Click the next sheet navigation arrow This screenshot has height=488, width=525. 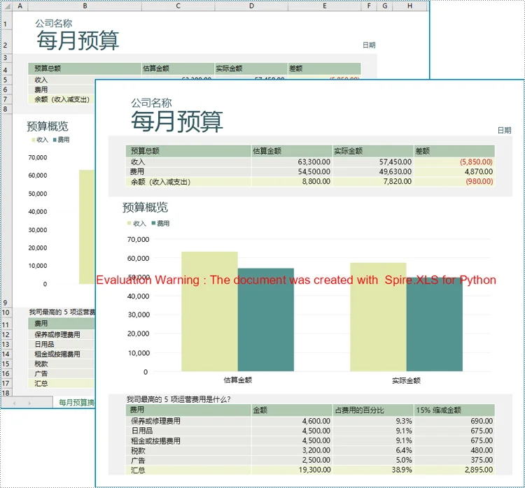tap(29, 403)
